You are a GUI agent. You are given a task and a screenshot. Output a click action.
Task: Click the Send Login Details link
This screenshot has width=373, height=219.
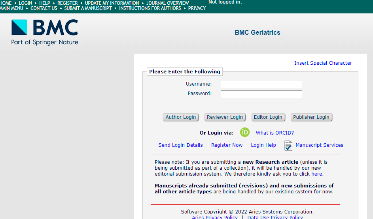pos(180,145)
